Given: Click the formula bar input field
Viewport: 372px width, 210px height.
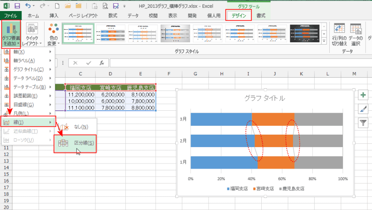Looking at the screenshot, I should tap(241, 63).
